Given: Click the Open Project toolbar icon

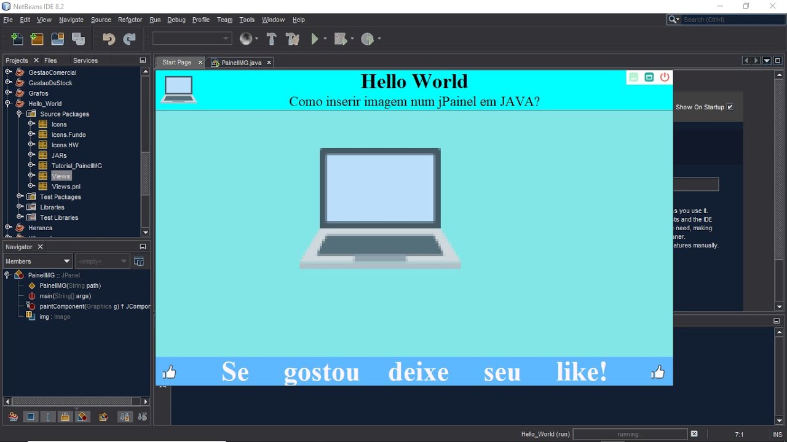Looking at the screenshot, I should tap(58, 39).
